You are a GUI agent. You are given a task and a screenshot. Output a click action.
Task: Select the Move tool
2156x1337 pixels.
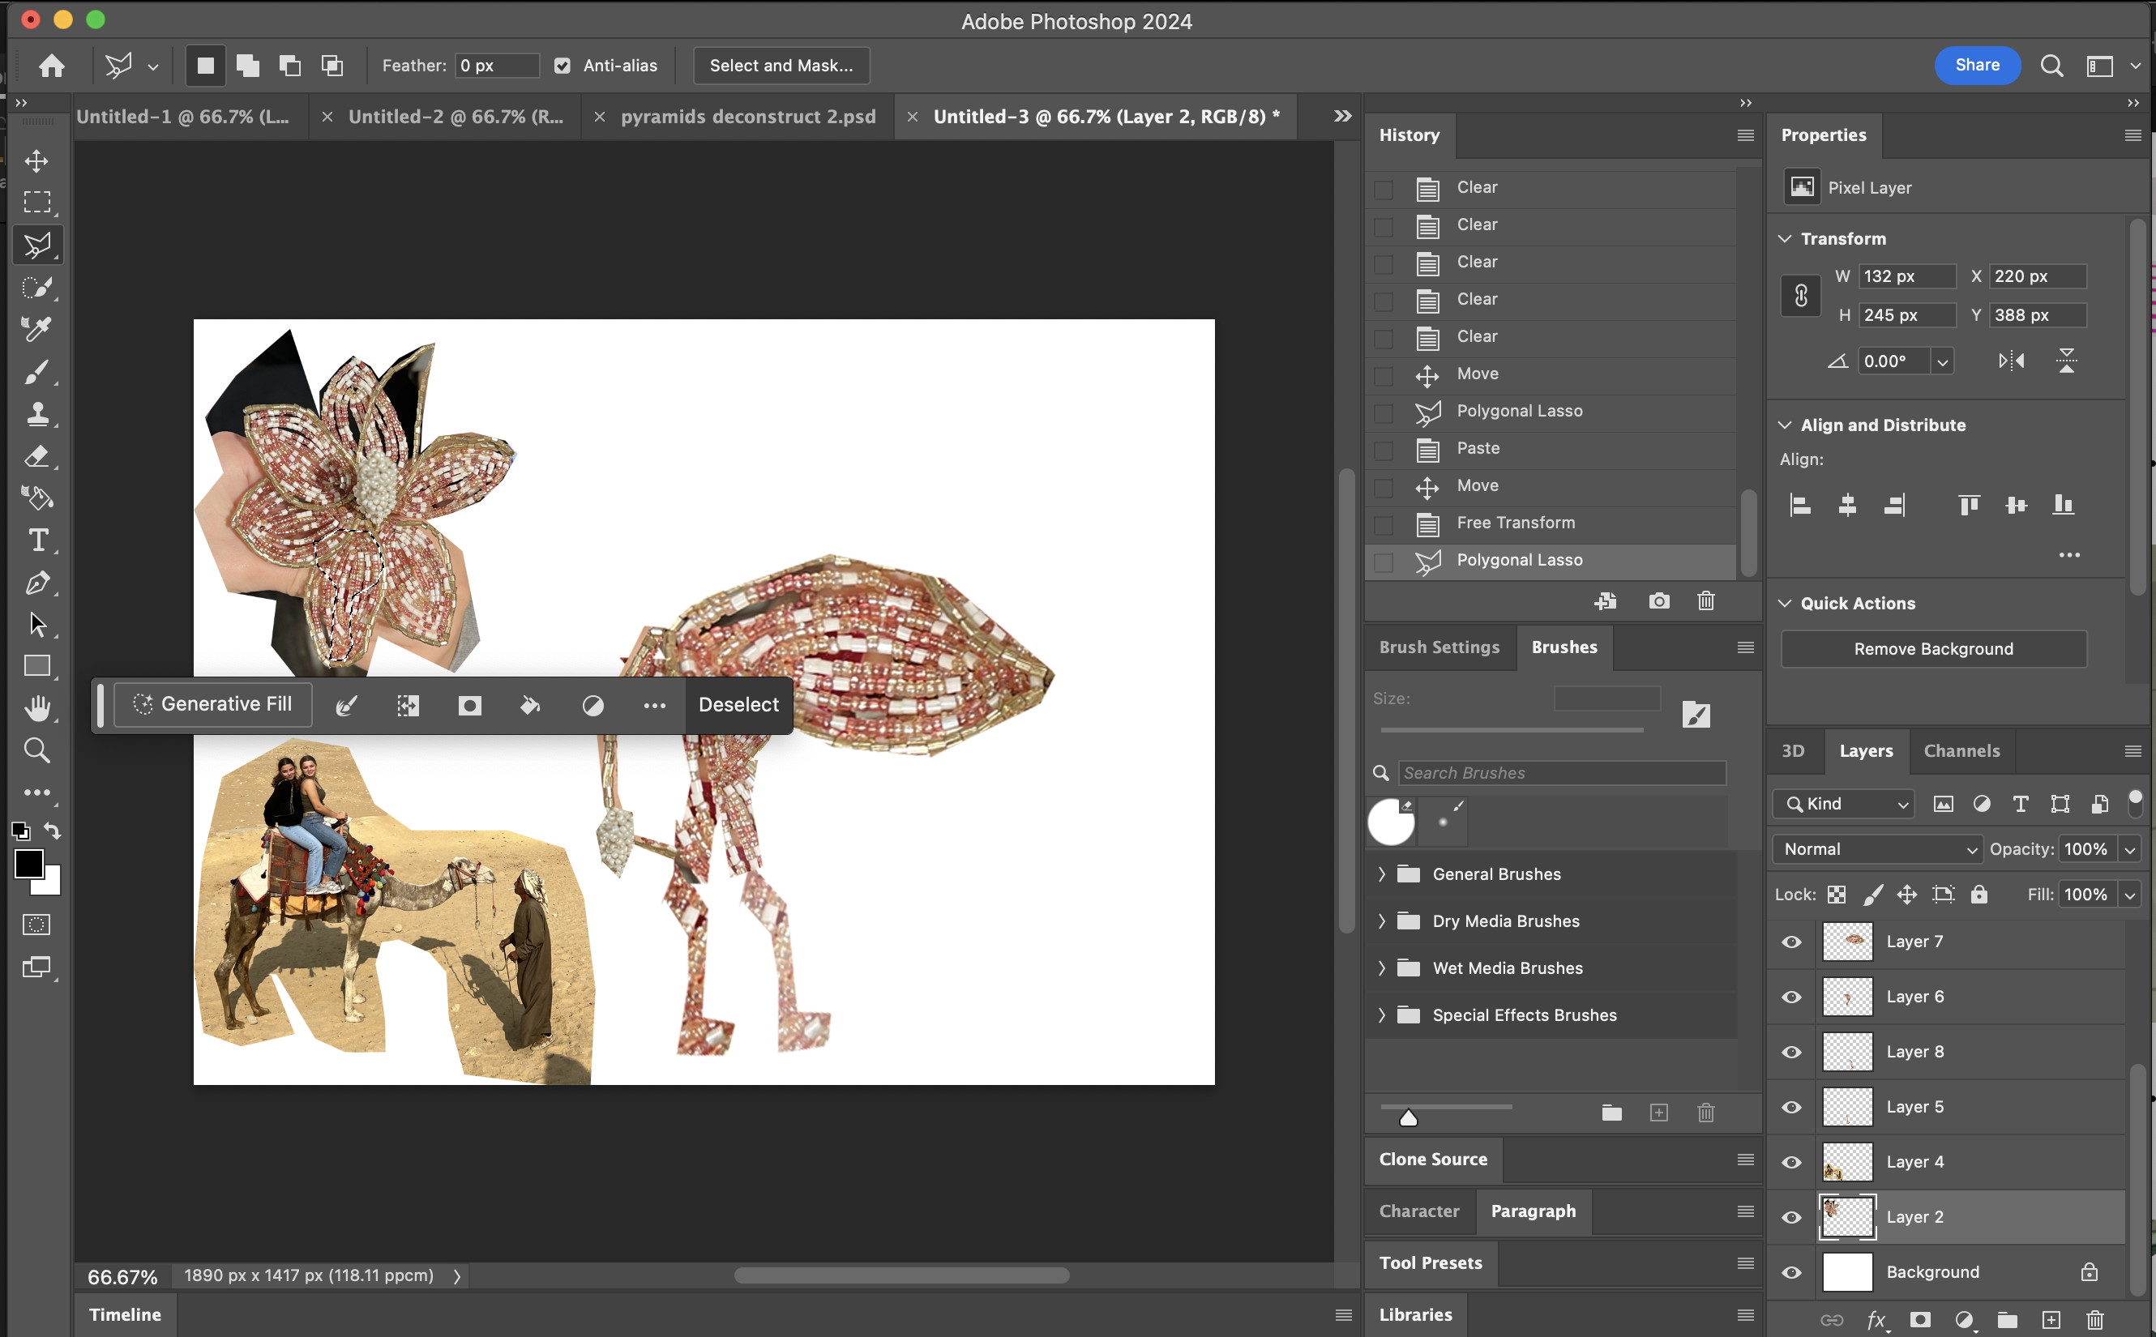point(36,161)
